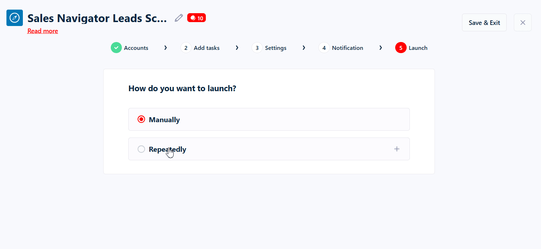The image size is (541, 249).
Task: Open the Launch step label
Action: click(418, 48)
